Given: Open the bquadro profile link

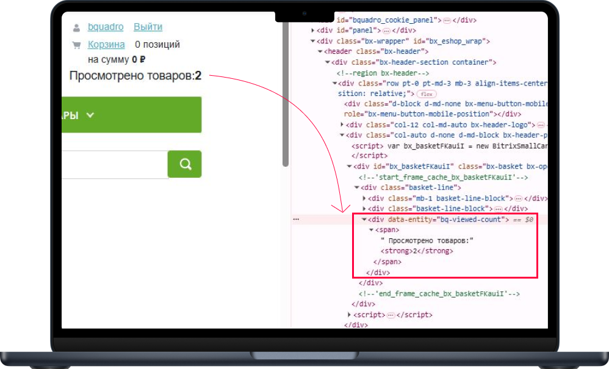Looking at the screenshot, I should pyautogui.click(x=106, y=27).
